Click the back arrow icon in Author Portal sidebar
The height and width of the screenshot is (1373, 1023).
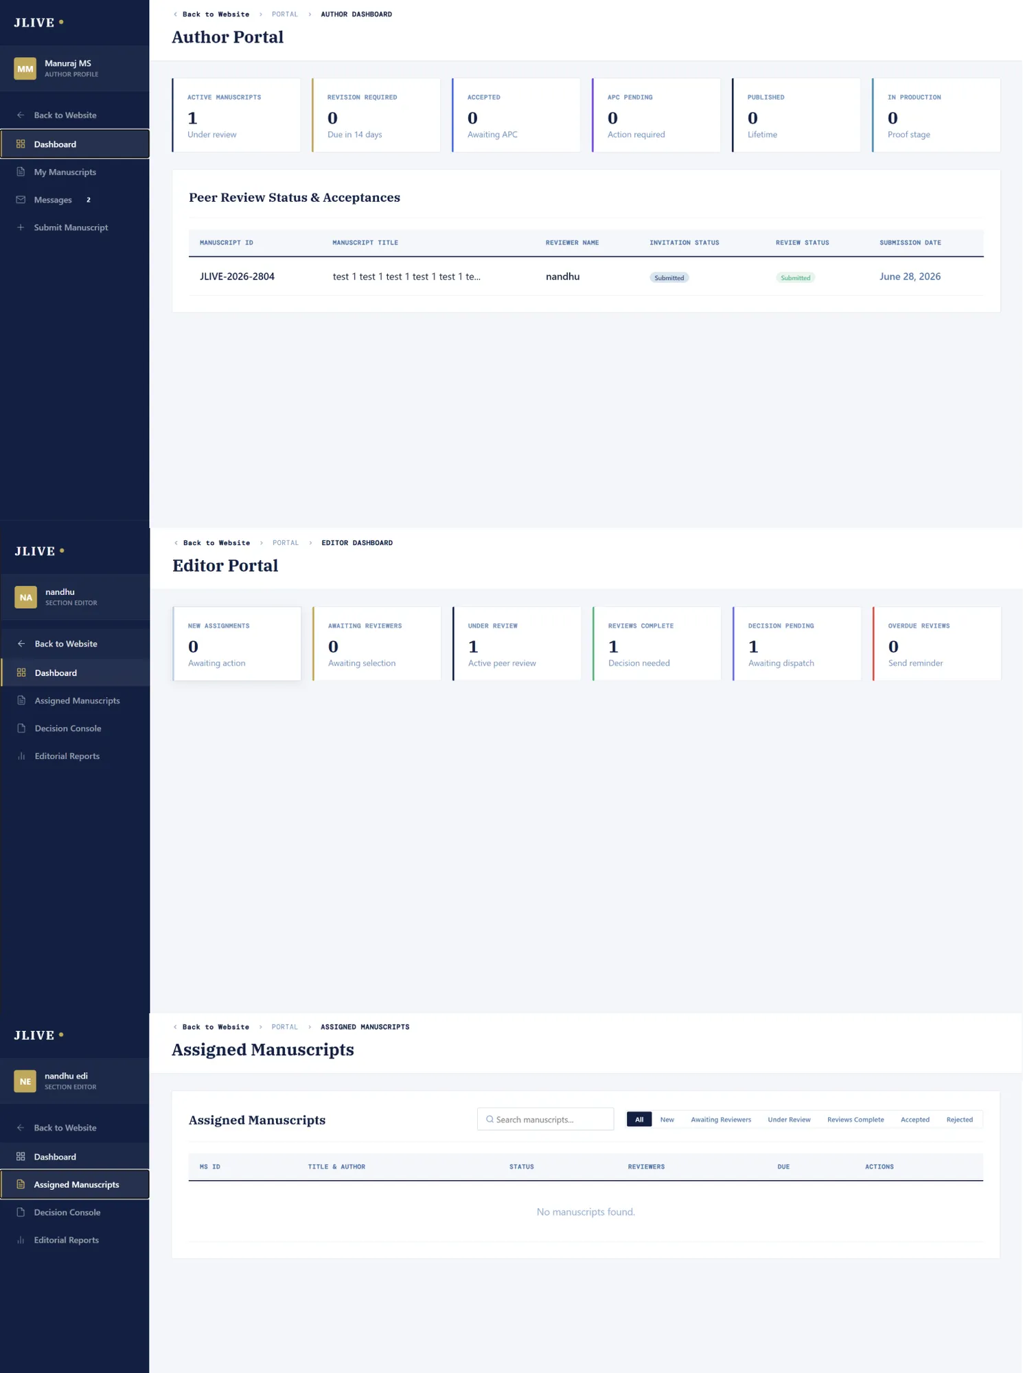coord(21,115)
